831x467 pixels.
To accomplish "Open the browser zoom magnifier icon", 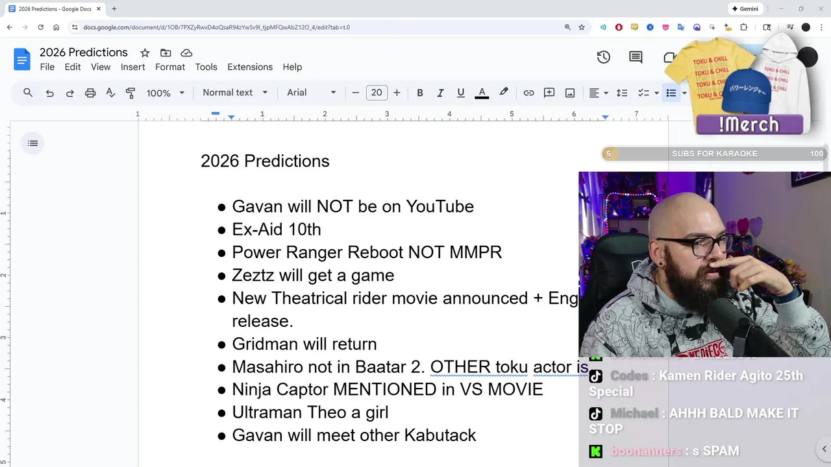I will pyautogui.click(x=567, y=27).
